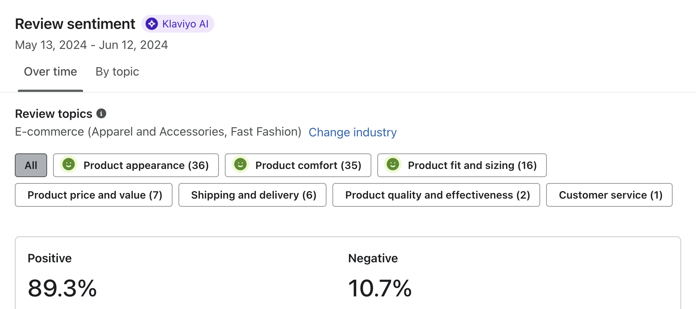Select Shipping and delivery topic
The height and width of the screenshot is (309, 696).
253,195
